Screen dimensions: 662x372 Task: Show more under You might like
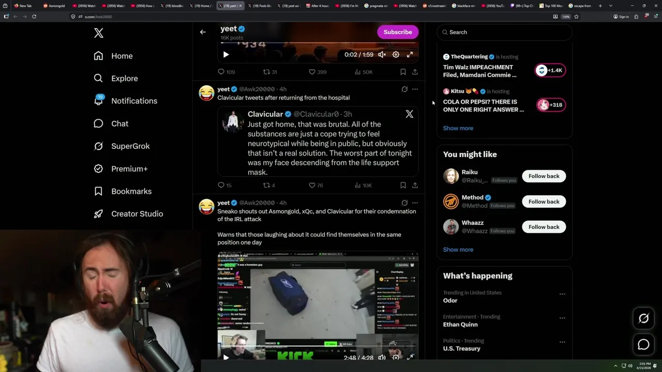pyautogui.click(x=458, y=250)
